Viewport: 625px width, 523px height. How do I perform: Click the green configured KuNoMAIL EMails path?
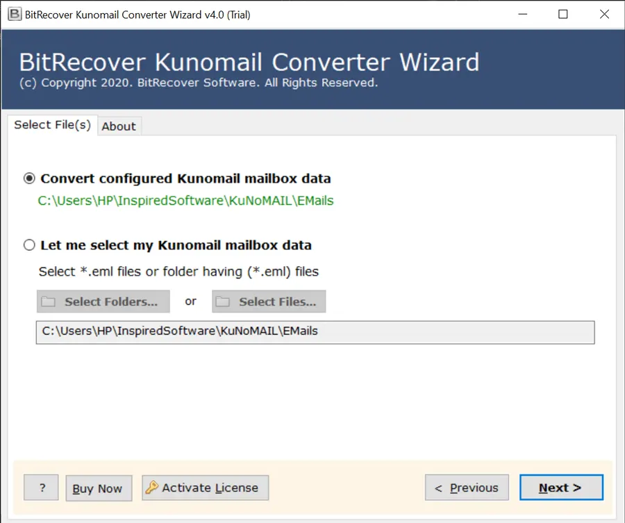(185, 201)
